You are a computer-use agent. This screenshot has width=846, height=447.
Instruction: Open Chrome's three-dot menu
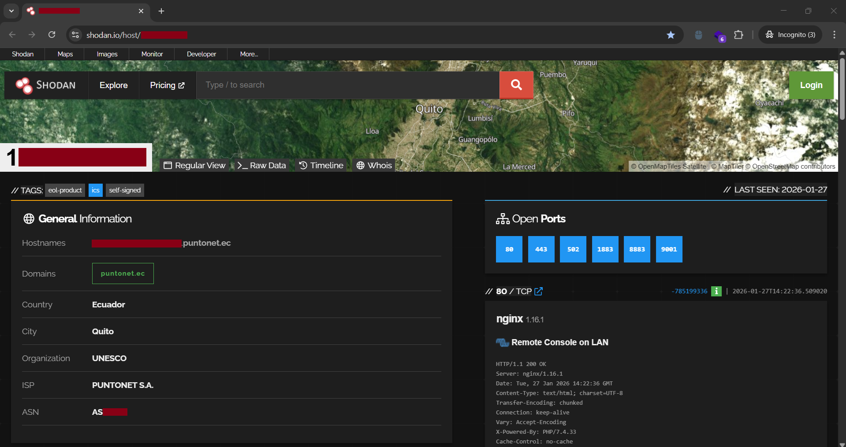click(834, 34)
